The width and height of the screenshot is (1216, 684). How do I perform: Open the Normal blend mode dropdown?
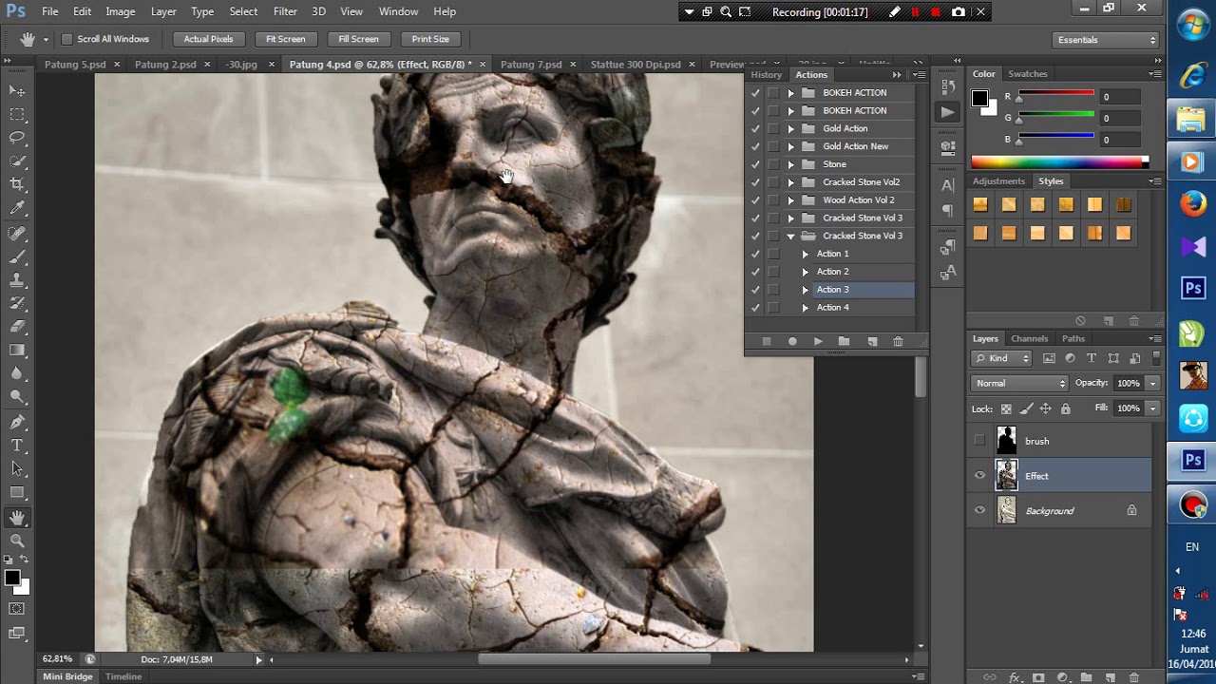[x=1019, y=383]
